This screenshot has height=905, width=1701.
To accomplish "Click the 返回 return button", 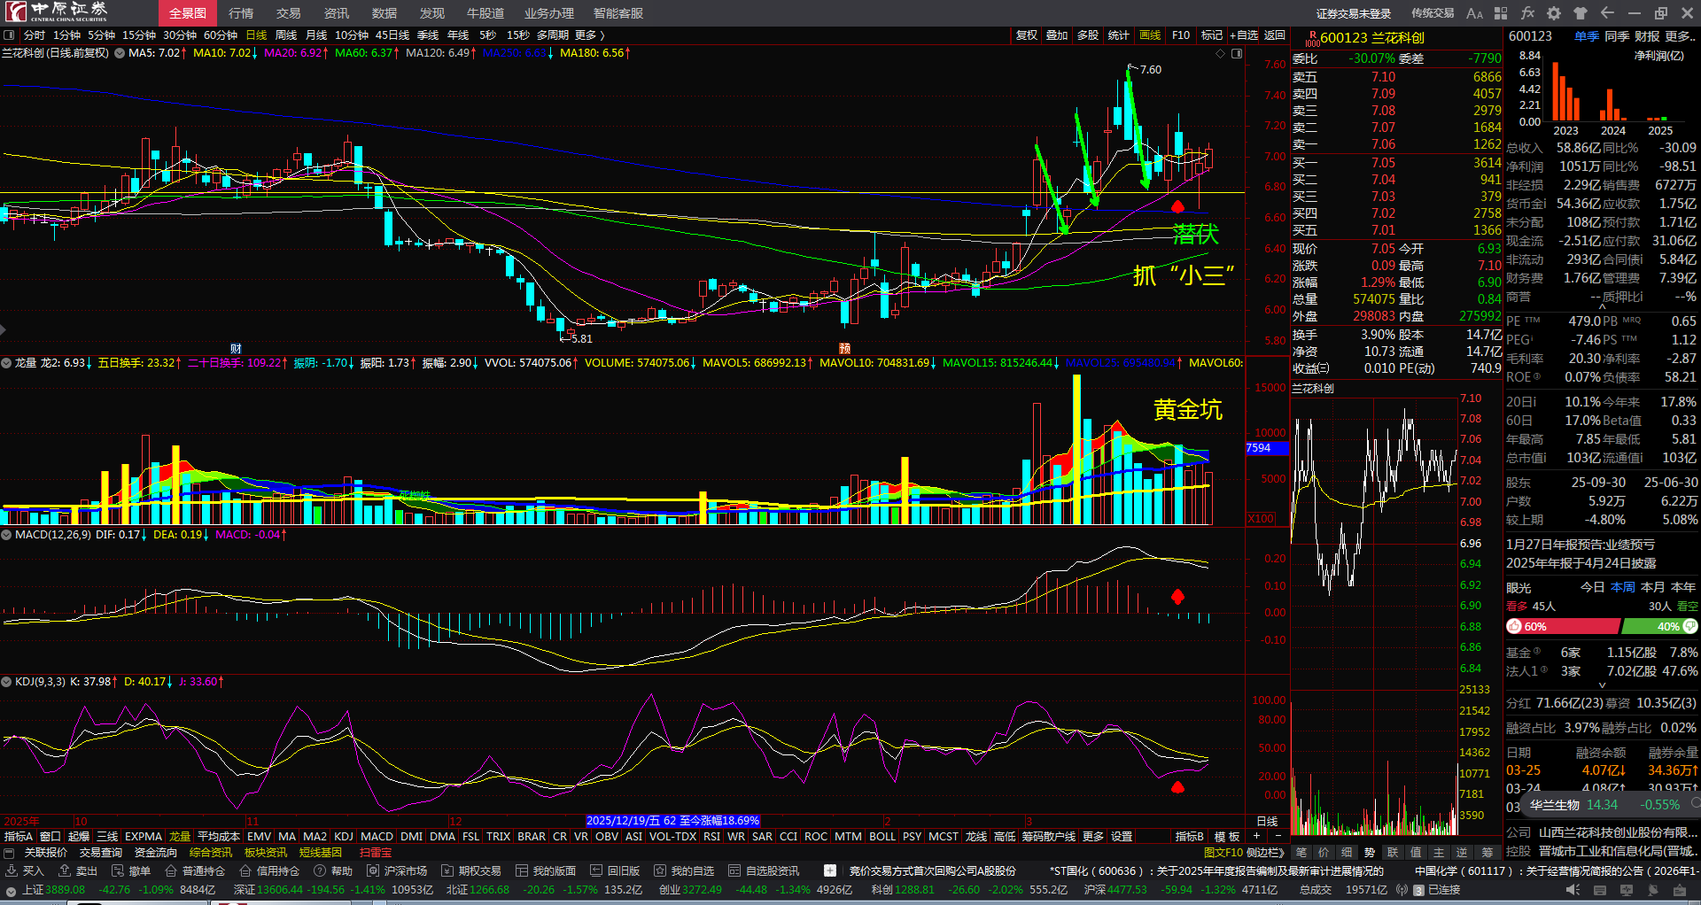I will (1275, 35).
